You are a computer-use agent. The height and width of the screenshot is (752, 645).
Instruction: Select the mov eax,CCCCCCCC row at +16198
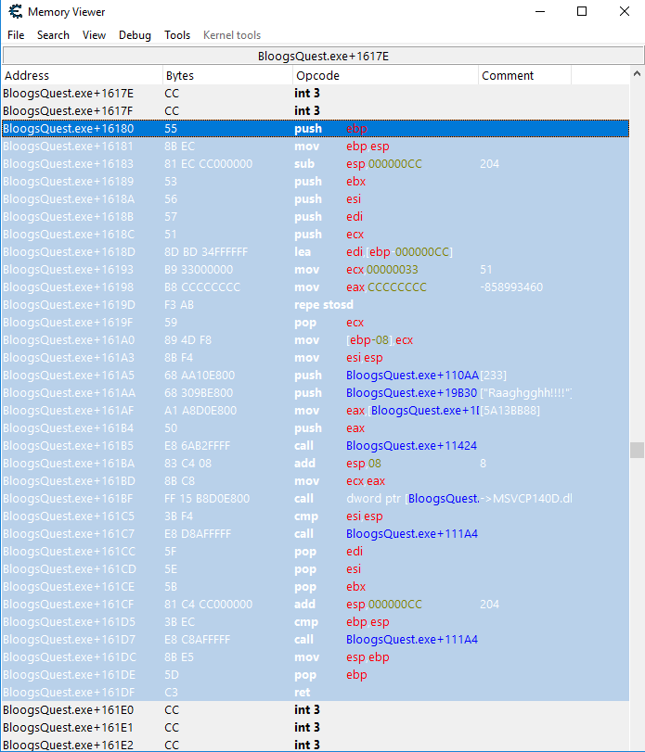click(x=316, y=287)
